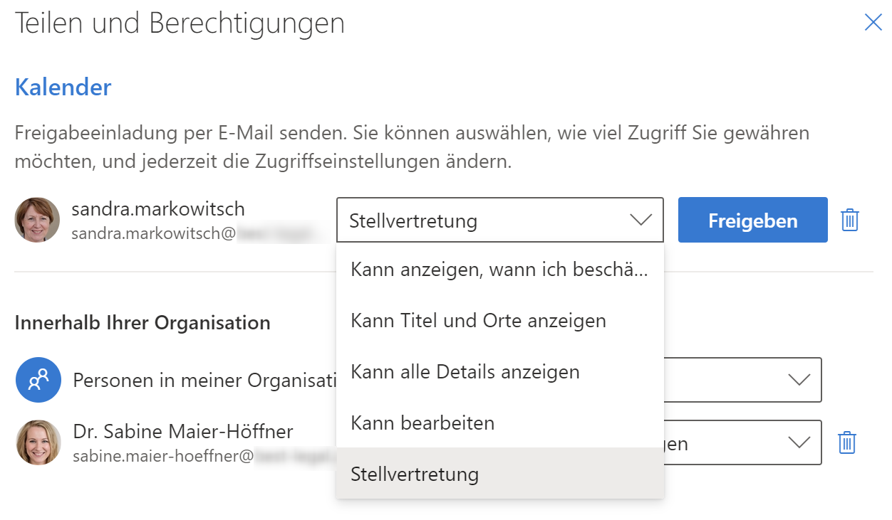Click the organisation people group icon

pyautogui.click(x=38, y=380)
